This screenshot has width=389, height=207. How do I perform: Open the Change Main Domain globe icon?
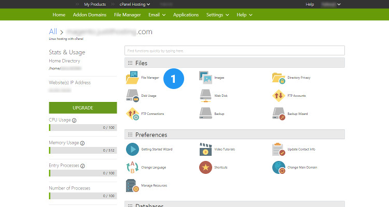pyautogui.click(x=279, y=167)
